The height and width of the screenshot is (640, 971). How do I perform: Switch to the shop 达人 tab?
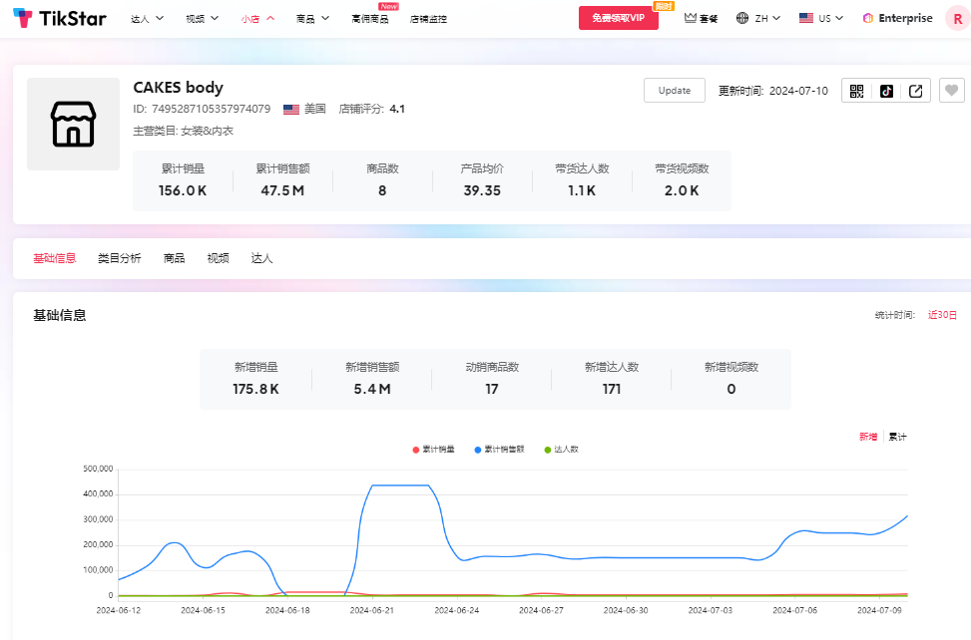261,258
